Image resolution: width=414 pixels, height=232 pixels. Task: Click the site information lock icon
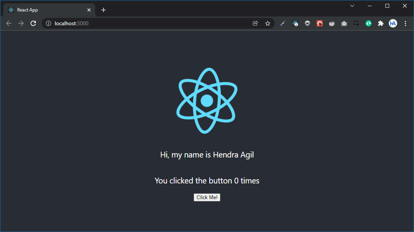(x=48, y=23)
